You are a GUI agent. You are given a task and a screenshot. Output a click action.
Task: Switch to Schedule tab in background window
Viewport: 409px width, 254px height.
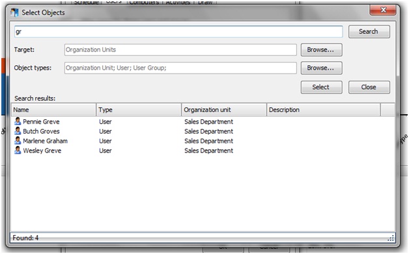(87, 3)
